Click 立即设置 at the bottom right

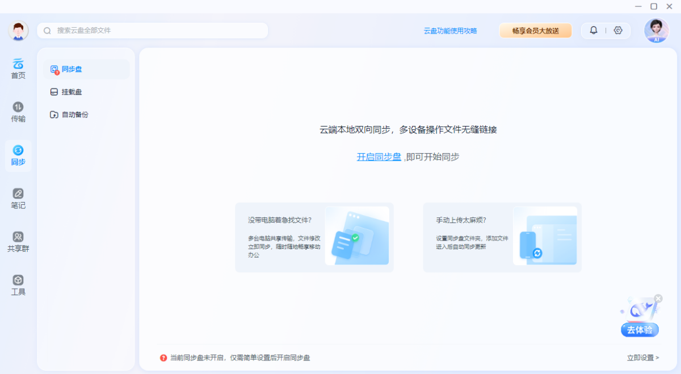coord(642,358)
